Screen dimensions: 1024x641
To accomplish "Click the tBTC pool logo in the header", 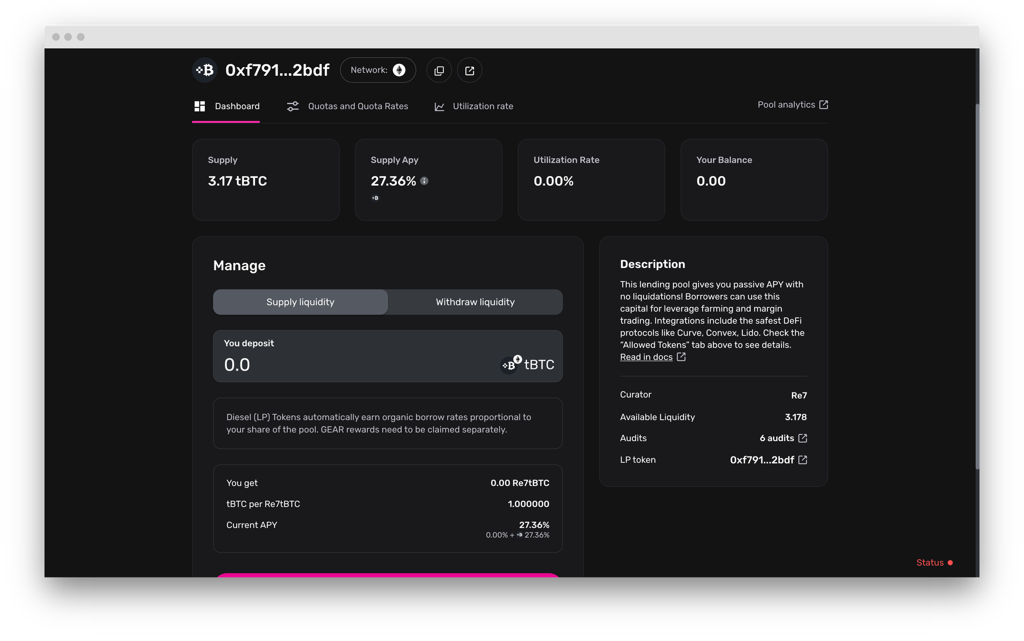I will tap(205, 70).
